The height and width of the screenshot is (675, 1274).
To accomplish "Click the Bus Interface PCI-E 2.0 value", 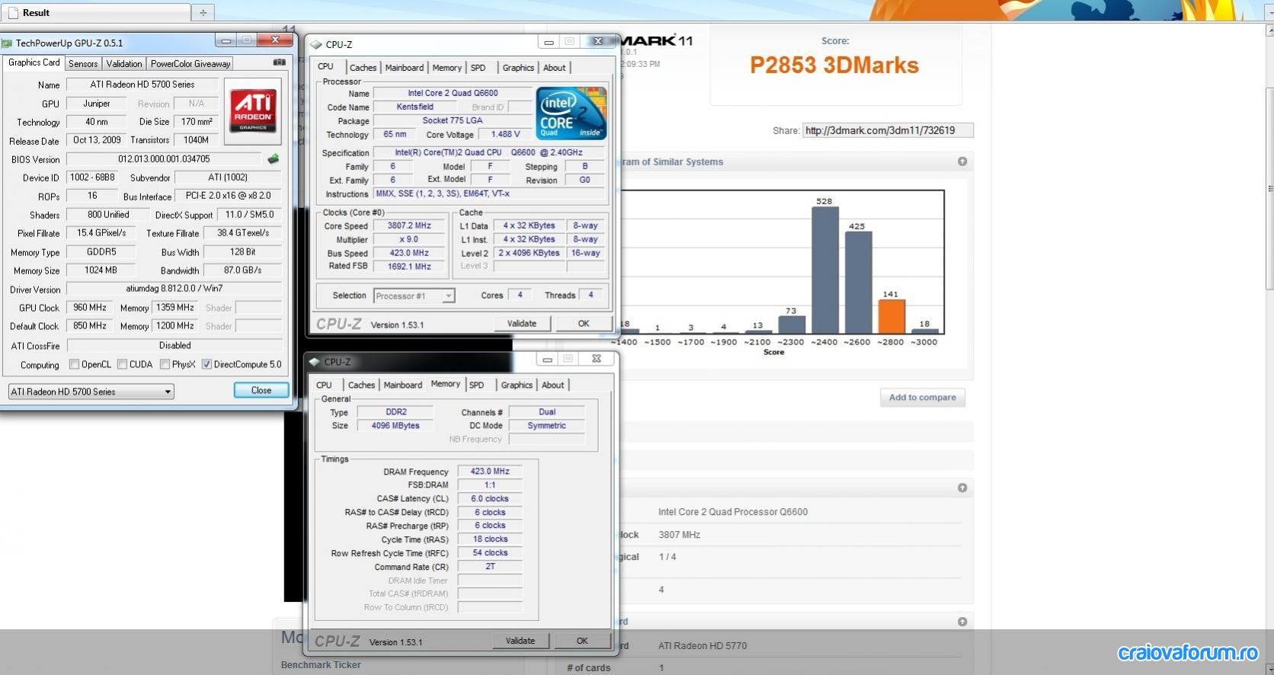I will 228,196.
